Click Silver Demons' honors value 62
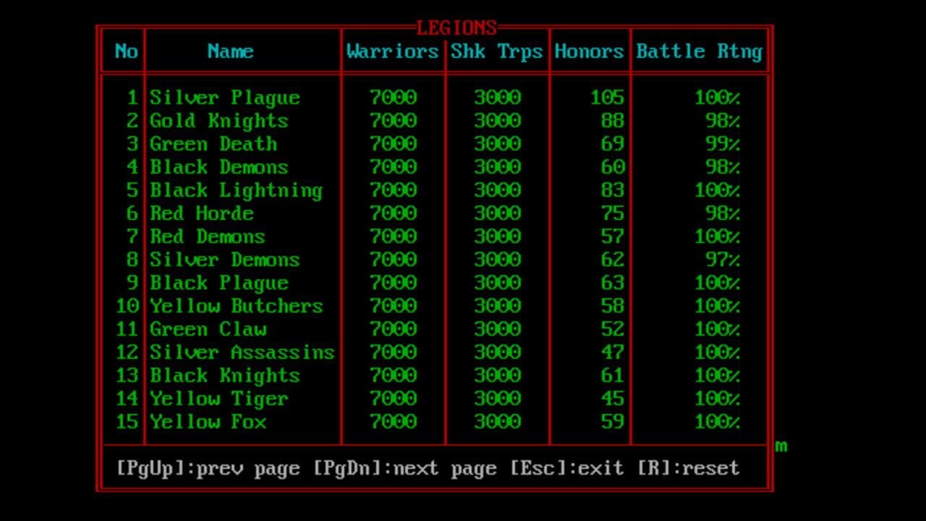Viewport: 926px width, 521px height. click(613, 260)
